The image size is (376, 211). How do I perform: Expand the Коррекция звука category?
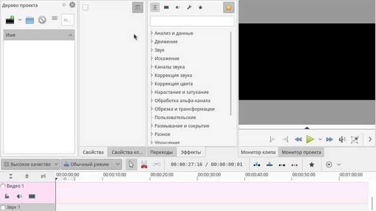[152, 75]
